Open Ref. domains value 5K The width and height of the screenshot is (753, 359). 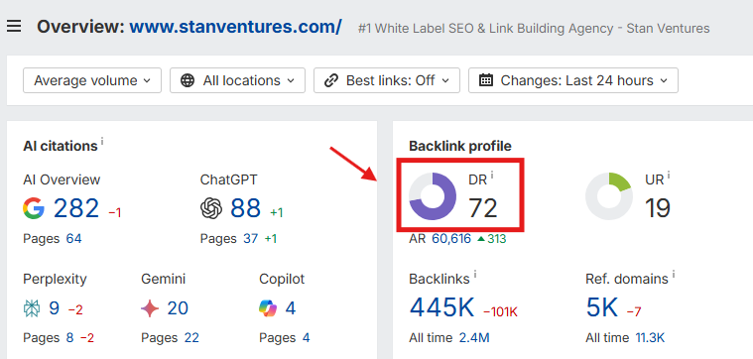(x=602, y=308)
